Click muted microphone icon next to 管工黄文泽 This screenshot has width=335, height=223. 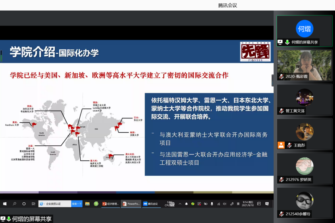pyautogui.click(x=282, y=111)
